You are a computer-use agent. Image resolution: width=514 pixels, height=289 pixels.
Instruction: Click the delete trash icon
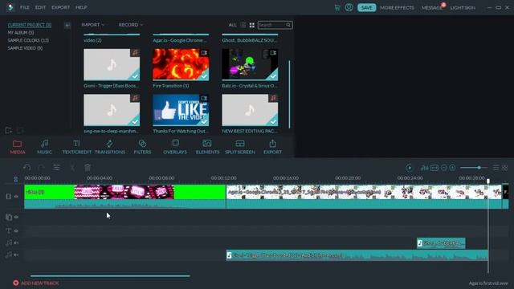[88, 168]
